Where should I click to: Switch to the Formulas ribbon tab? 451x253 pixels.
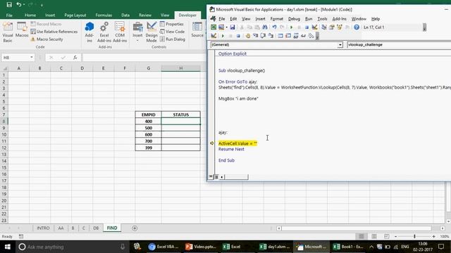point(104,15)
